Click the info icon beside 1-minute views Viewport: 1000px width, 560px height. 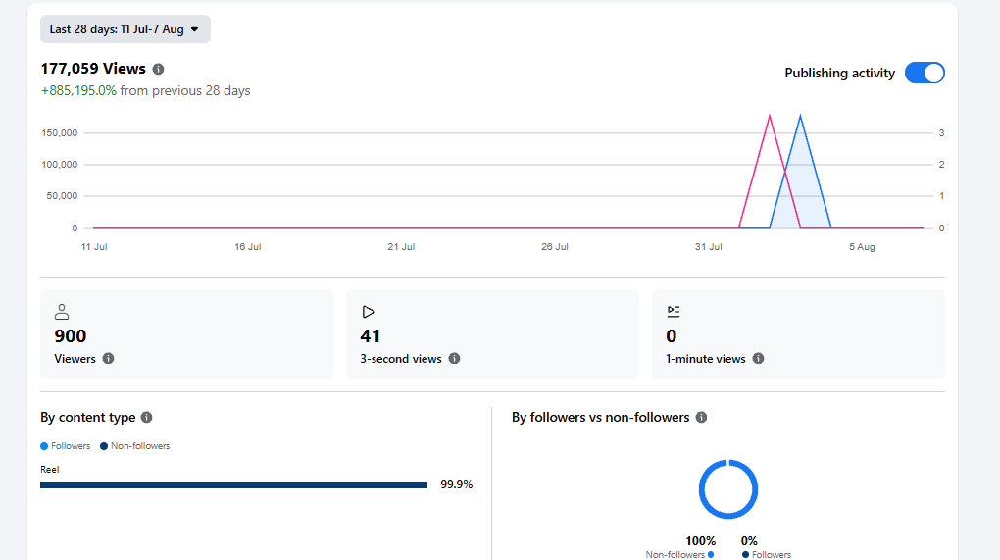click(758, 358)
